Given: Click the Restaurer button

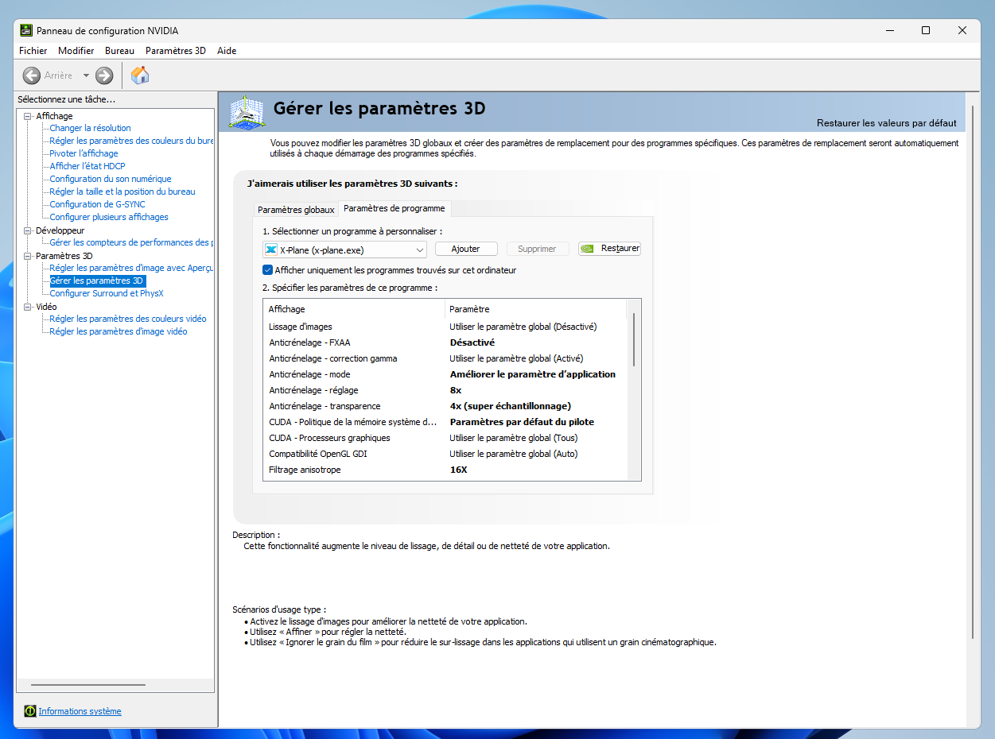Looking at the screenshot, I should [x=609, y=249].
